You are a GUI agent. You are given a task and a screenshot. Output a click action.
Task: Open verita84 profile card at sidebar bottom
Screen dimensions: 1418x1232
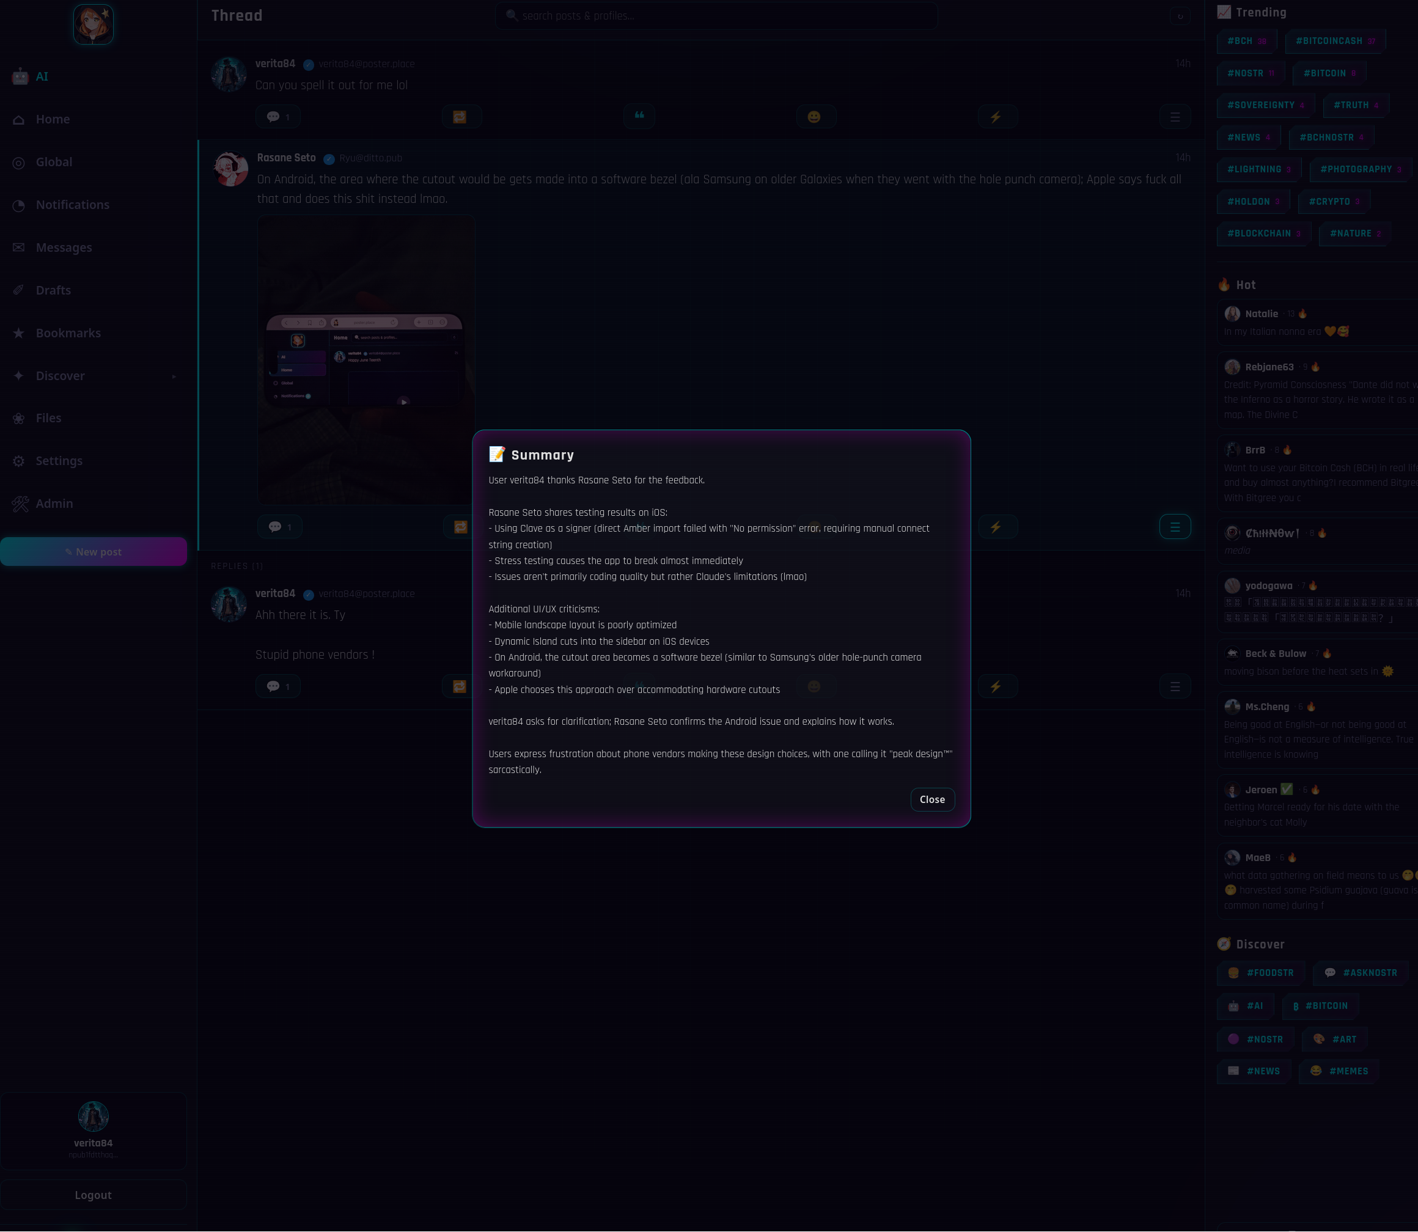point(94,1131)
